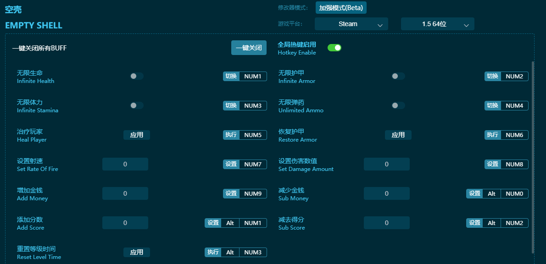Click 设置 hotkey label for Sub Money
546x264 pixels.
coord(474,193)
